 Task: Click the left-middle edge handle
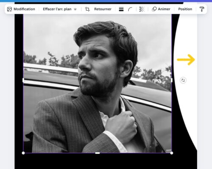[x=23, y=80]
